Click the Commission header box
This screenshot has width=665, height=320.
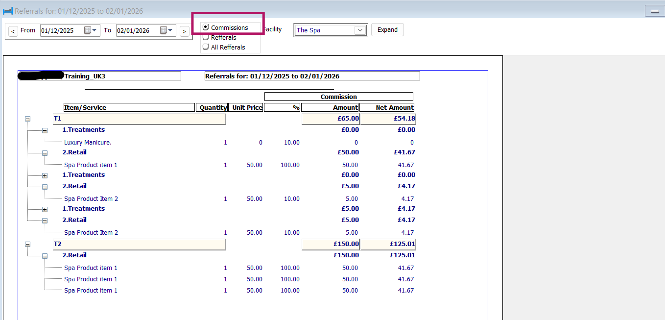(x=339, y=97)
